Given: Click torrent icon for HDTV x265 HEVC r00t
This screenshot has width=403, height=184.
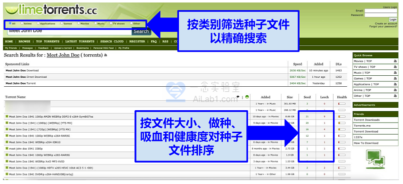Looking at the screenshot, I should pos(7,168).
